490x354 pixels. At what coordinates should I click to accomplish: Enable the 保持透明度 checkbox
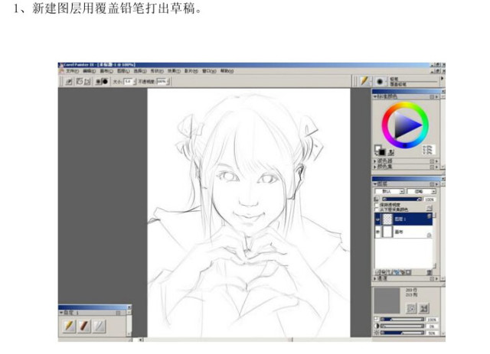pyautogui.click(x=377, y=205)
